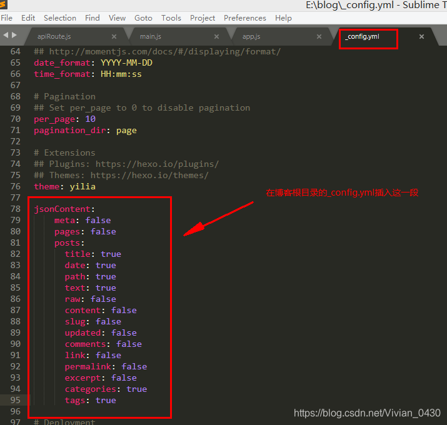Click the 'slug' key
Screen dimensions: 447x425
coord(75,322)
